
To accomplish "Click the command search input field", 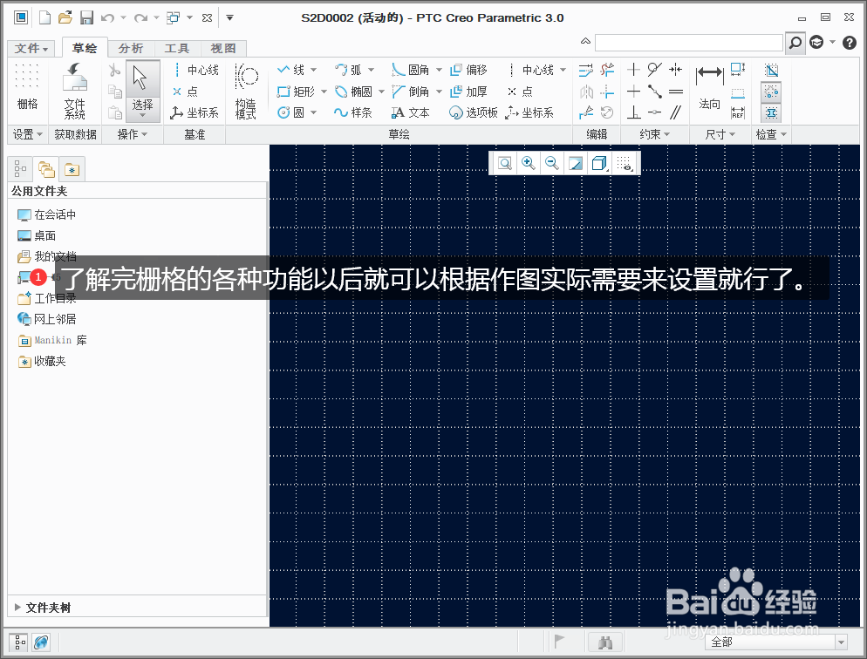I will pos(689,43).
